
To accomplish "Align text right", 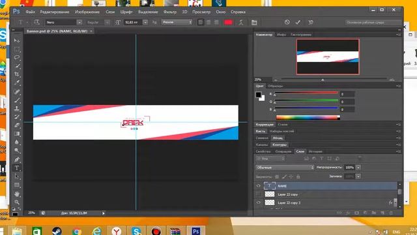I will 216,22.
